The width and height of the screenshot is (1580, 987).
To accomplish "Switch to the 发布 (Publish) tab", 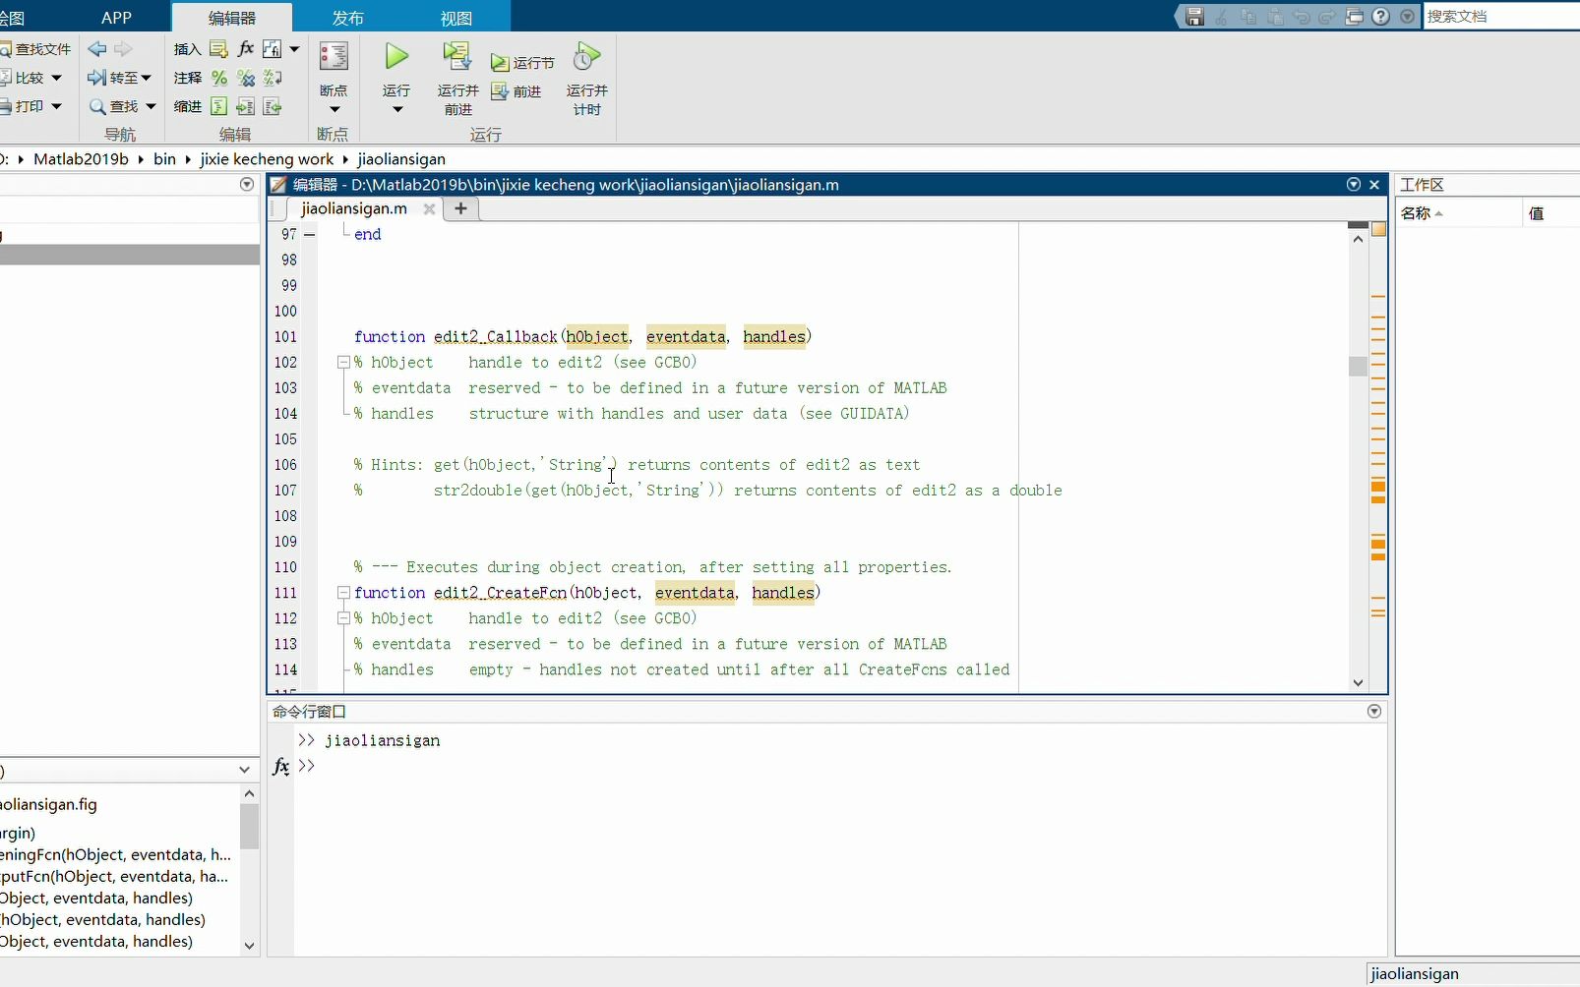I will [x=349, y=17].
